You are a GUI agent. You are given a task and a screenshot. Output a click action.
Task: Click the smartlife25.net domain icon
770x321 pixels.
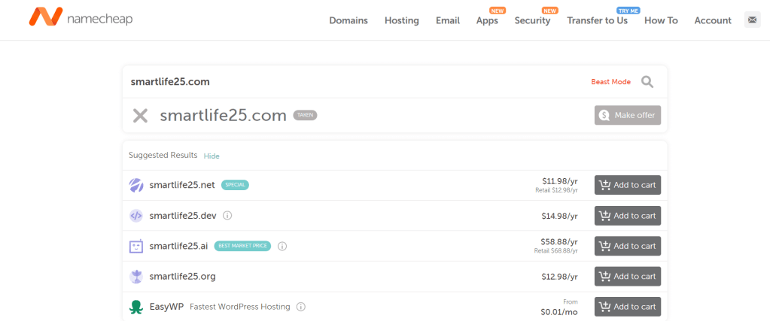pyautogui.click(x=136, y=185)
